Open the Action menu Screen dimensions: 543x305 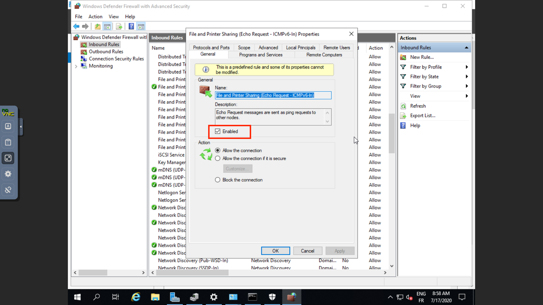pyautogui.click(x=95, y=17)
